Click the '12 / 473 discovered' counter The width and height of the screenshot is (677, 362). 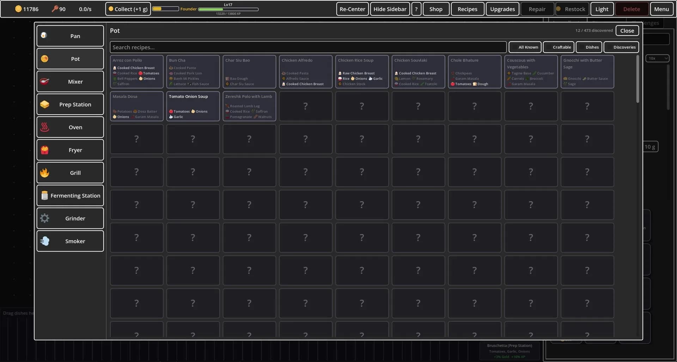[x=594, y=31]
